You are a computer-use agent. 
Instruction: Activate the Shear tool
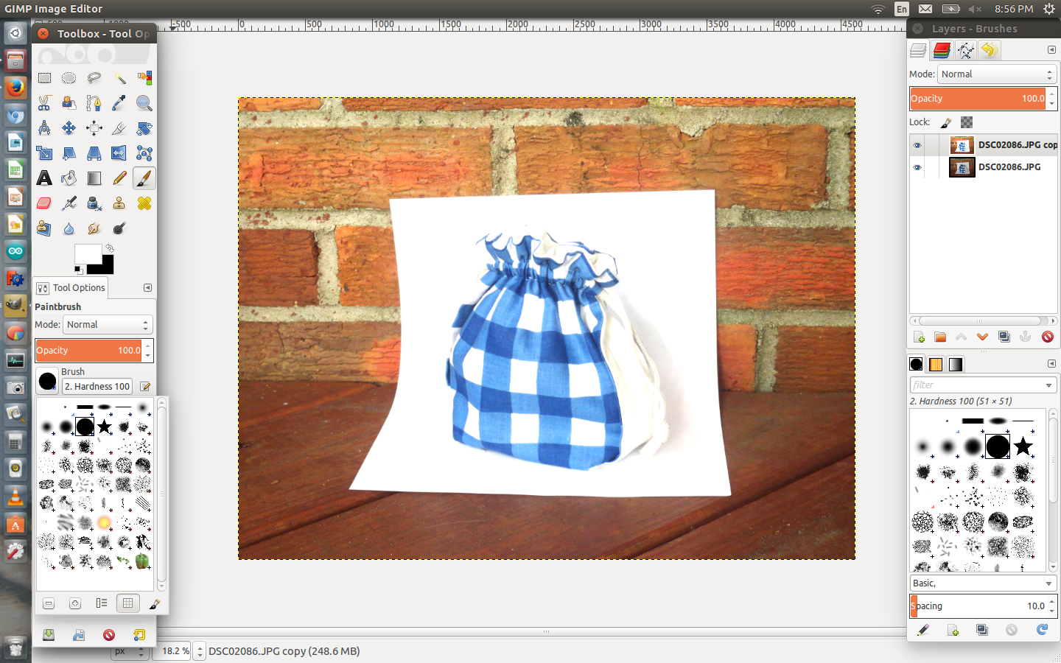tap(69, 153)
